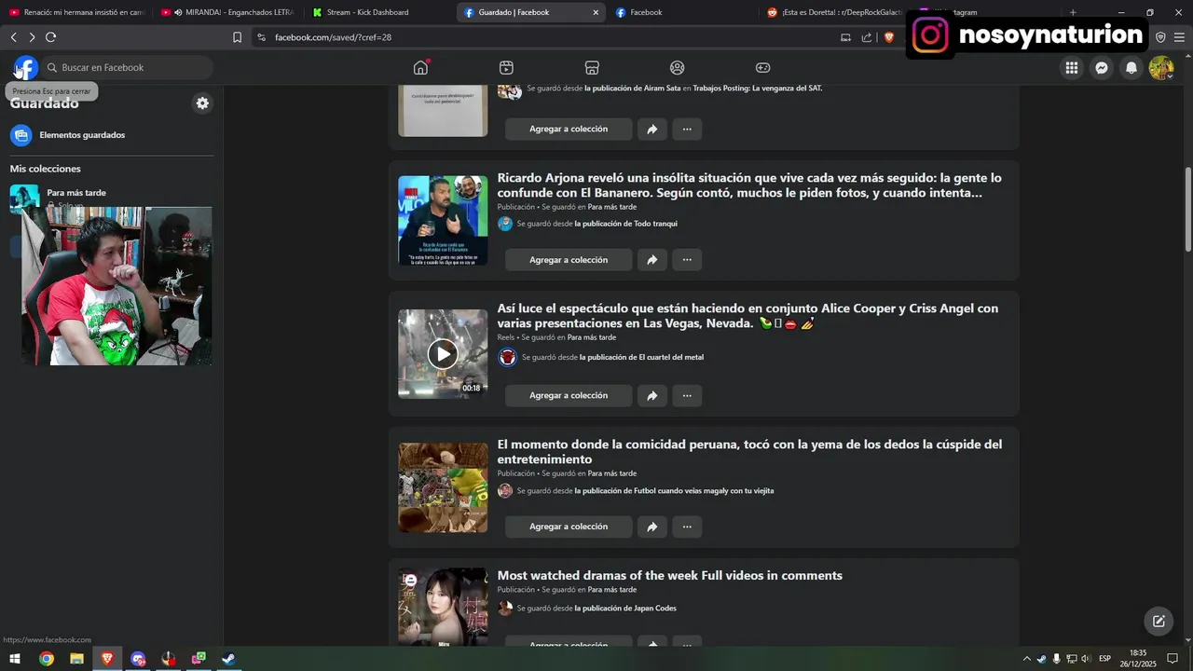1193x671 pixels.
Task: Open Ricardo Arjona post title link
Action: coord(749,185)
